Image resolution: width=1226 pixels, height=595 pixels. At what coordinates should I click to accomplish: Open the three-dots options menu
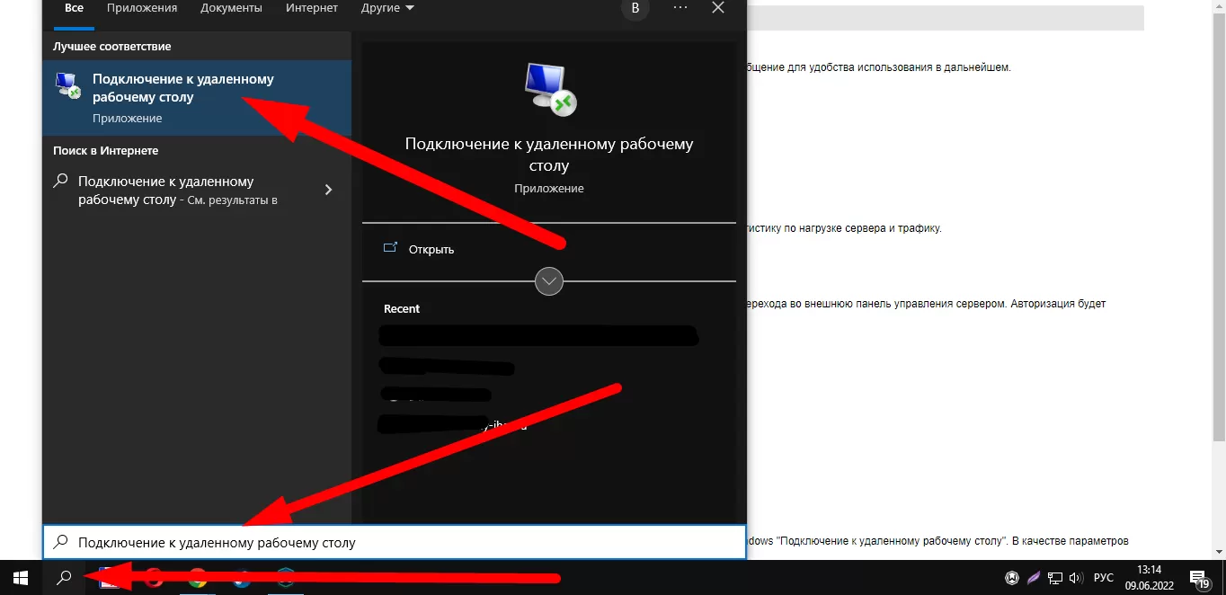(680, 8)
